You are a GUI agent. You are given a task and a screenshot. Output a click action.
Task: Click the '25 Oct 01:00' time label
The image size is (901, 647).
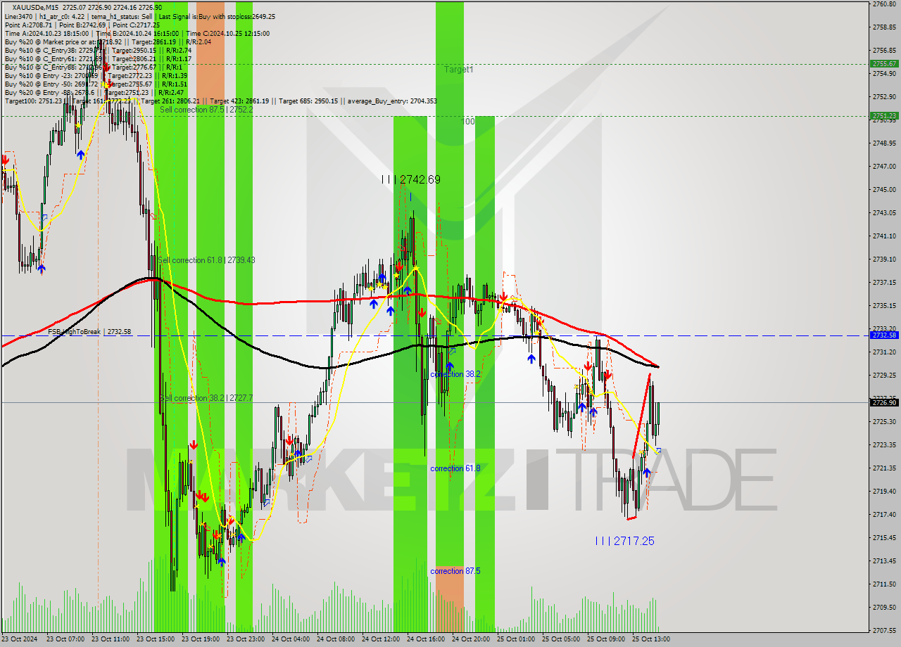coord(516,639)
